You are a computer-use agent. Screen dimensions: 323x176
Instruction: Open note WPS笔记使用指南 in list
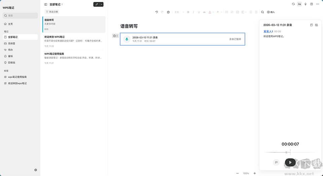(x=74, y=58)
